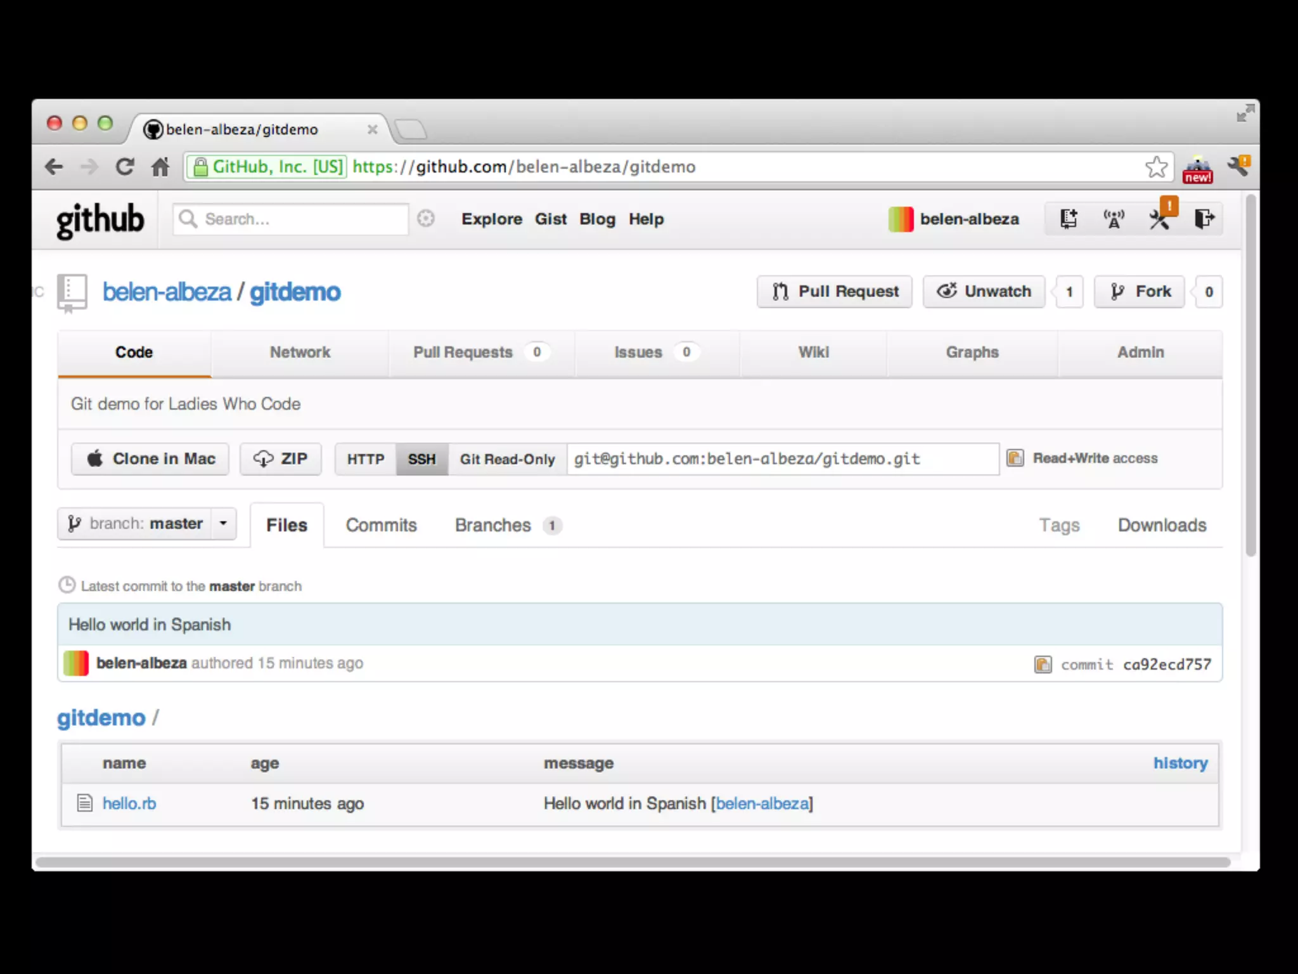Fork the repository
The image size is (1298, 974).
point(1140,292)
